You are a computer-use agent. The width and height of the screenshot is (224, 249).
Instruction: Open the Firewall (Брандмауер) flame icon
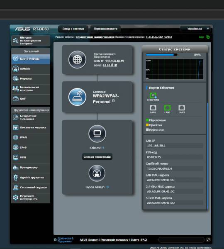click(16, 167)
